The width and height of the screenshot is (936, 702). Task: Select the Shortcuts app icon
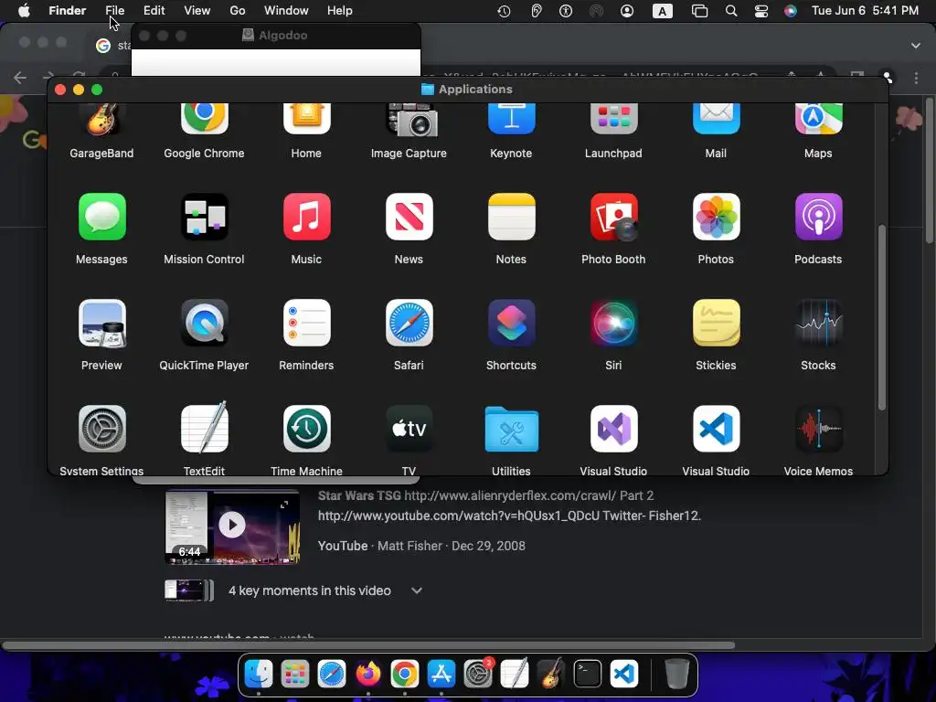[512, 323]
